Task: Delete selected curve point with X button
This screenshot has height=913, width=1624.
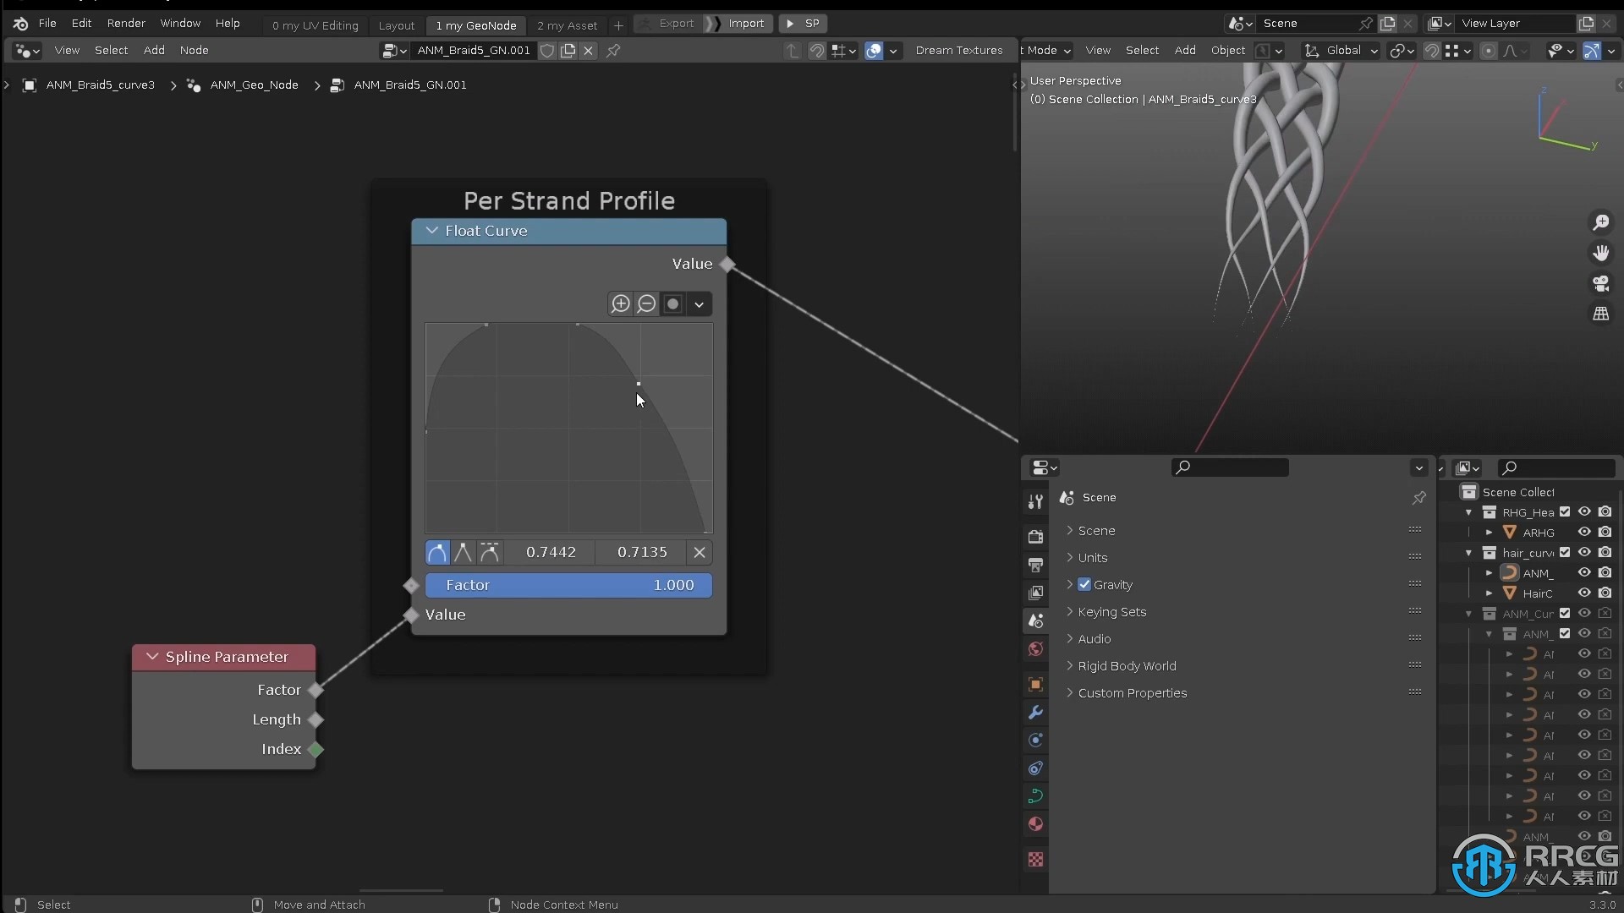Action: click(x=700, y=552)
